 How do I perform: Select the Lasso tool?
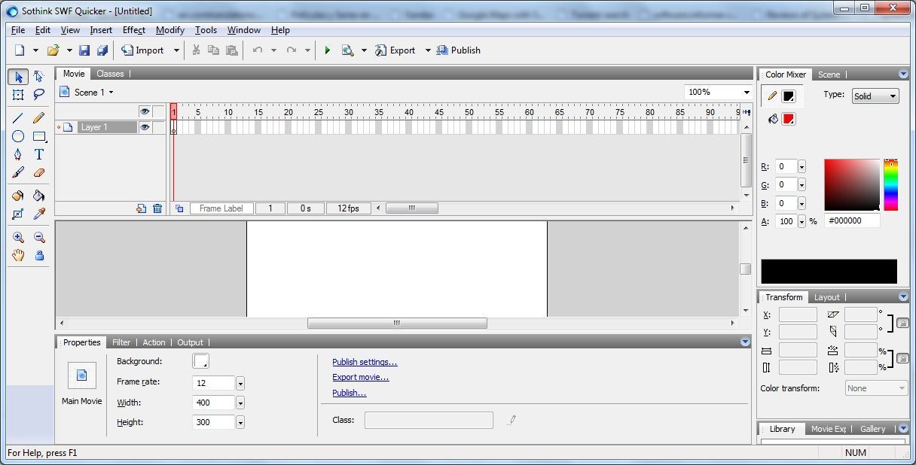pyautogui.click(x=39, y=94)
